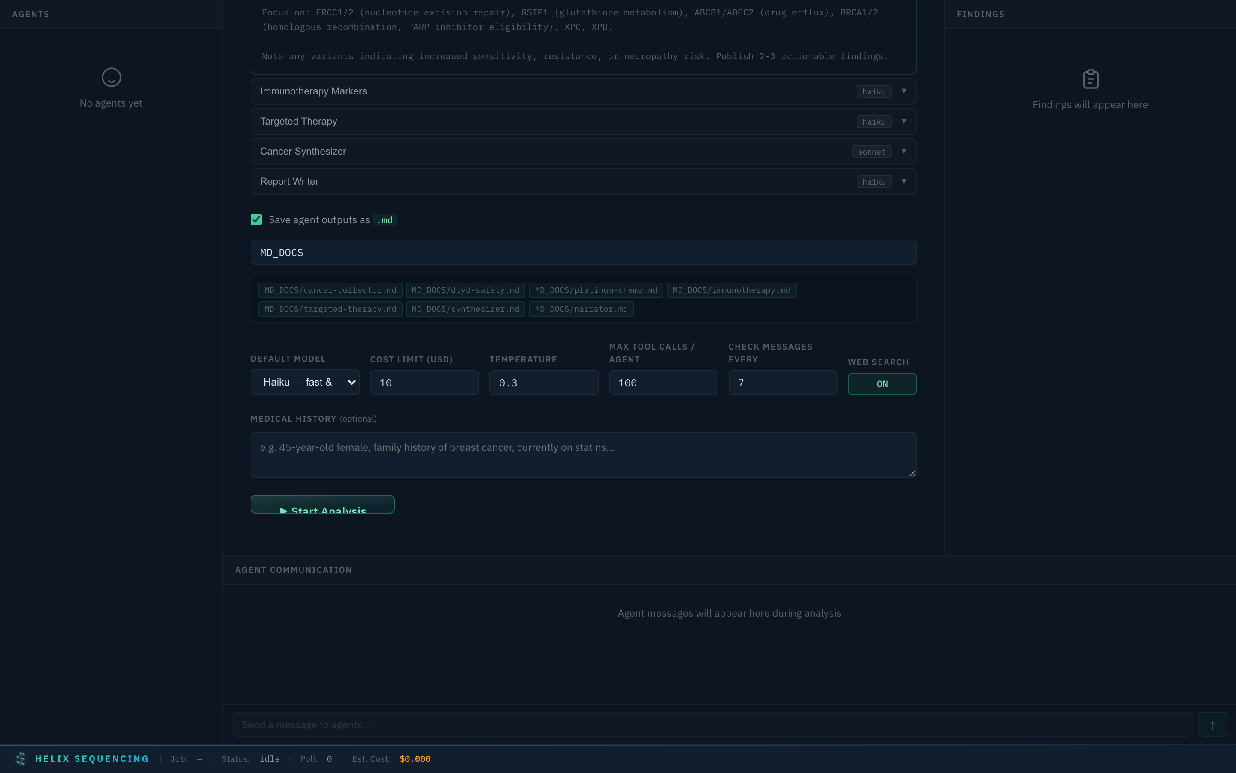Click the MD_DOCS/narrator.md file tag
This screenshot has height=773, width=1236.
point(581,309)
